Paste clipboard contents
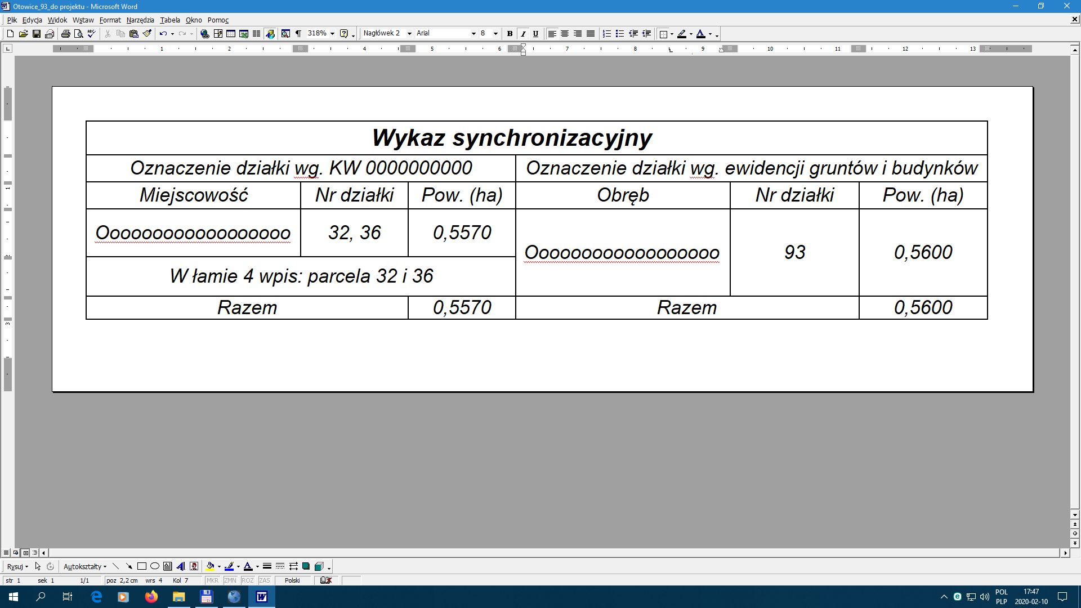This screenshot has width=1081, height=608. pyautogui.click(x=134, y=34)
